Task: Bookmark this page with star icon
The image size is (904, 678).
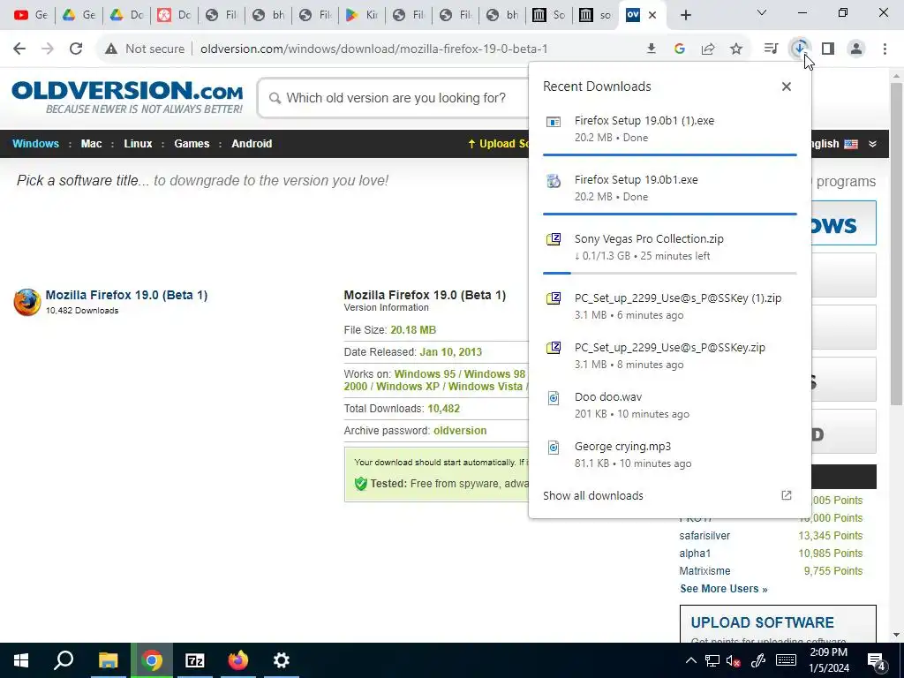Action: point(736,49)
